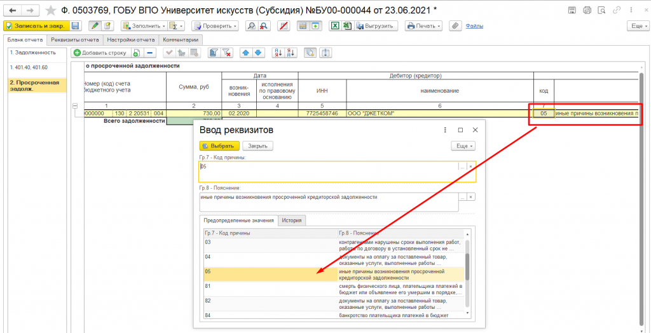The height and width of the screenshot is (333, 651).
Task: Move row up with blue up arrow
Action: point(245,53)
